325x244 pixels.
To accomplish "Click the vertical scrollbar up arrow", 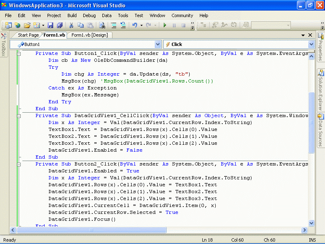I will point(311,56).
